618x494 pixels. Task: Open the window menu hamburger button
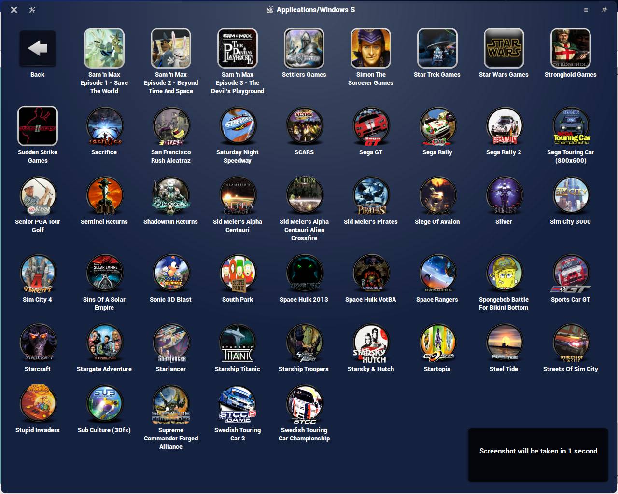coord(586,10)
